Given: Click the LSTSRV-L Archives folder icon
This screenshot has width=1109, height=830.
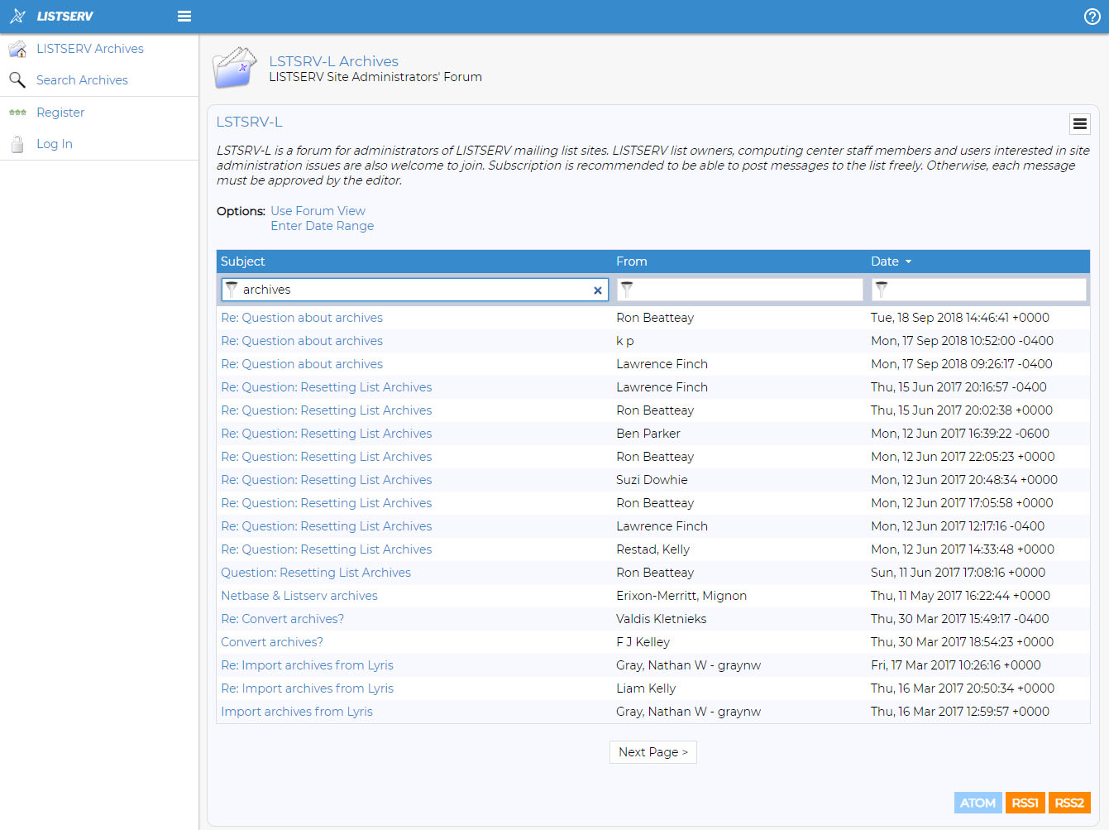Looking at the screenshot, I should (235, 68).
